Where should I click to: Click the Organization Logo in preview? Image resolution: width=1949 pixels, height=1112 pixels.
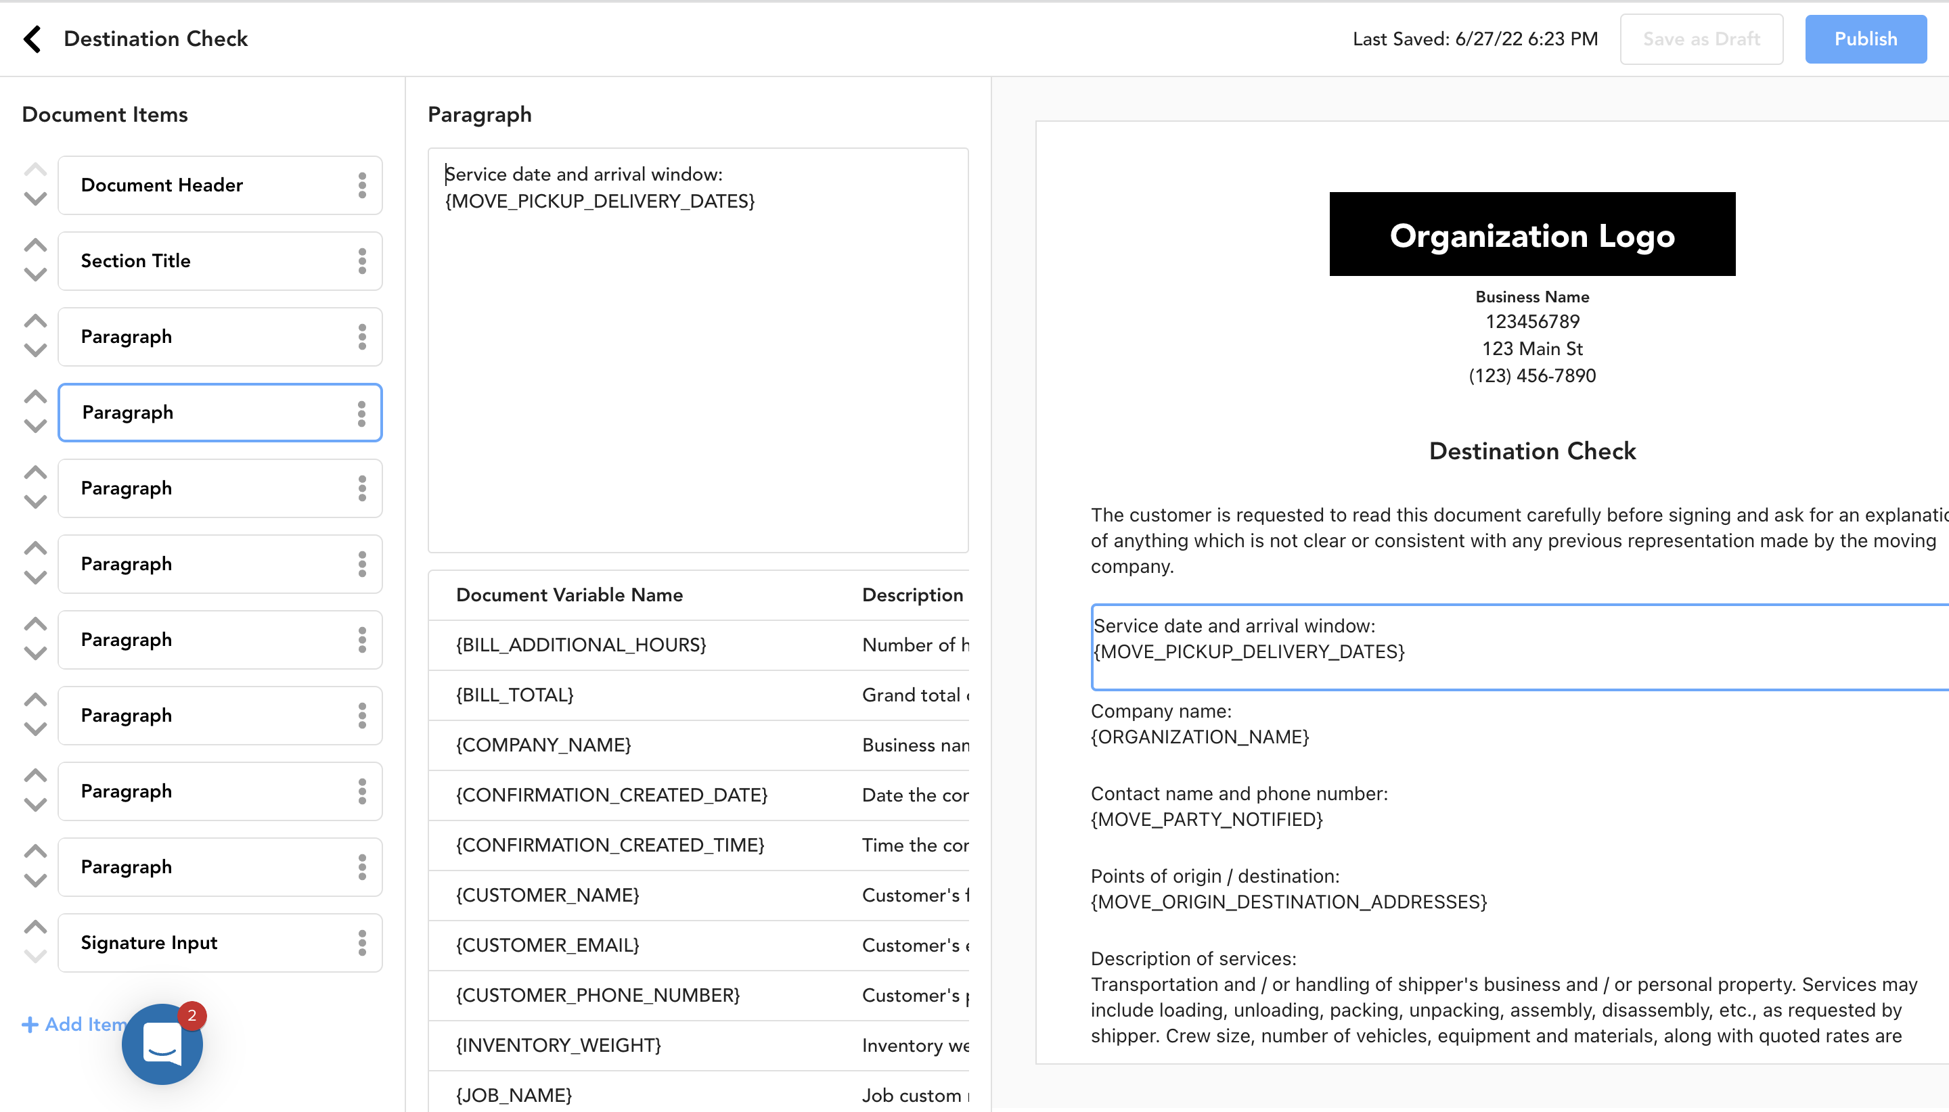click(x=1532, y=235)
